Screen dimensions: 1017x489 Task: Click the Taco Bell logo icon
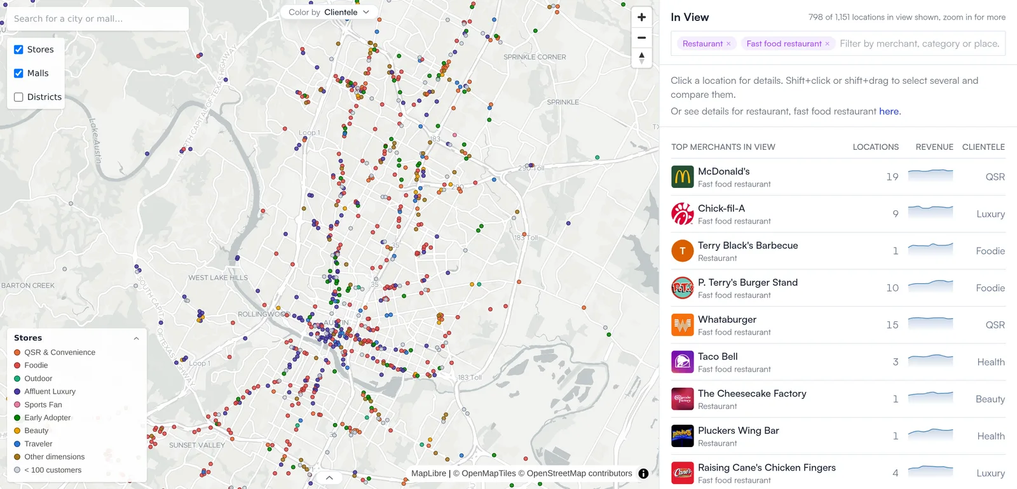[x=682, y=362]
